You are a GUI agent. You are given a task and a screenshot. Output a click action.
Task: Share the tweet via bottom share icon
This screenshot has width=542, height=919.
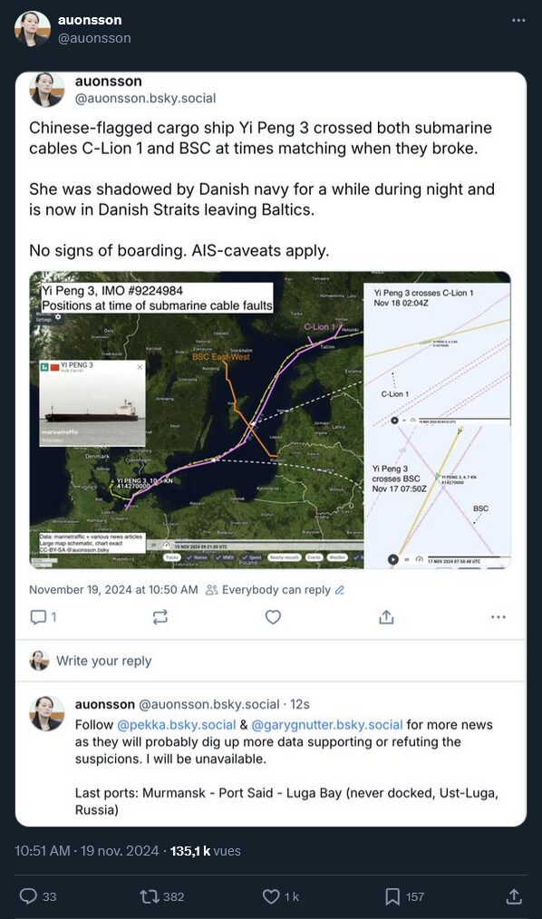click(x=513, y=896)
